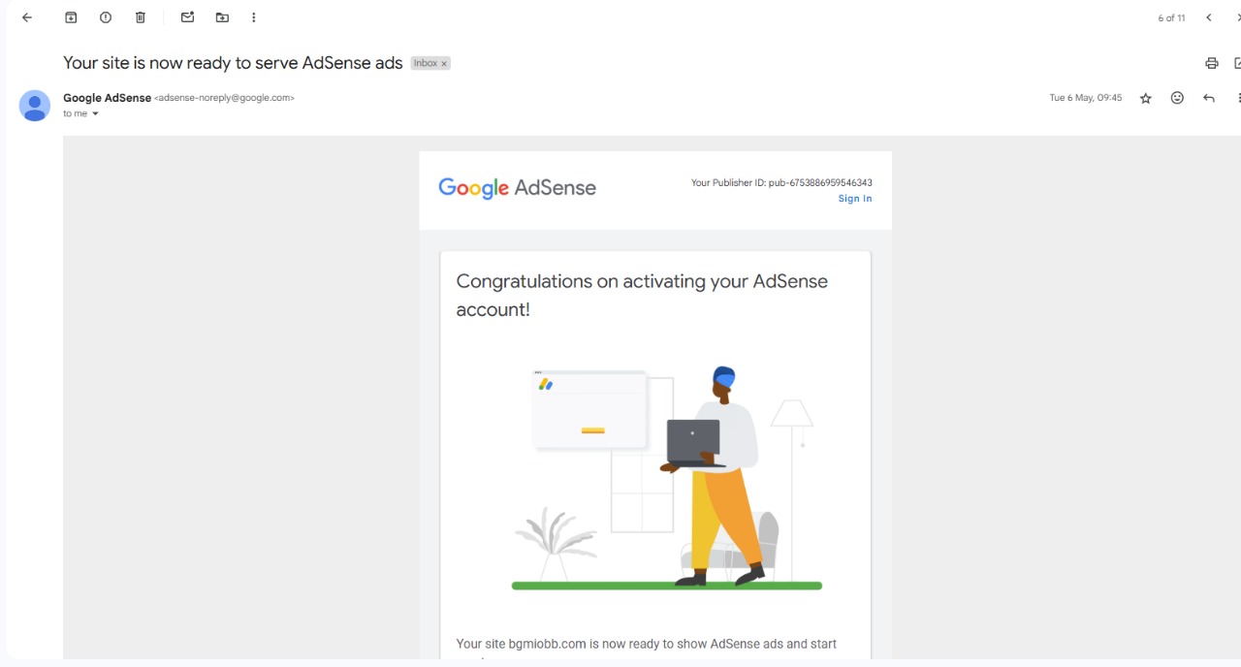Report this email as spam

[x=106, y=17]
